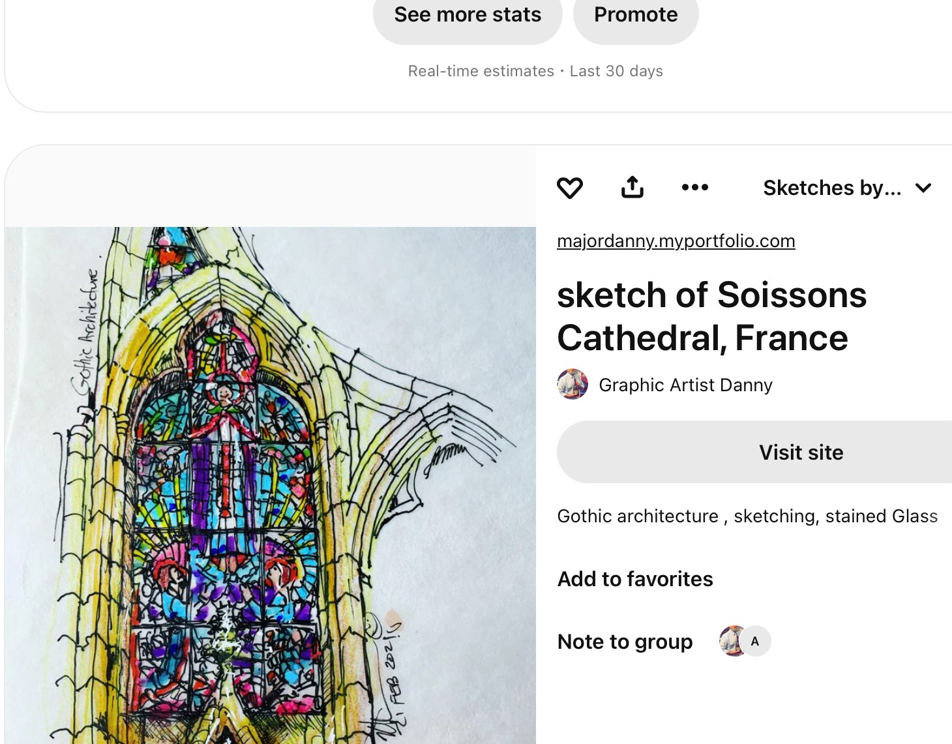Click the share upload icon
This screenshot has width=952, height=744.
click(x=632, y=187)
